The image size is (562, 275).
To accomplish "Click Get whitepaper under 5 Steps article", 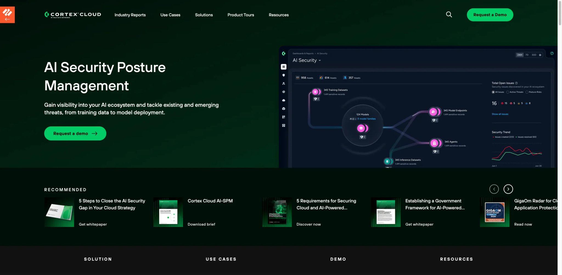I will click(x=93, y=224).
